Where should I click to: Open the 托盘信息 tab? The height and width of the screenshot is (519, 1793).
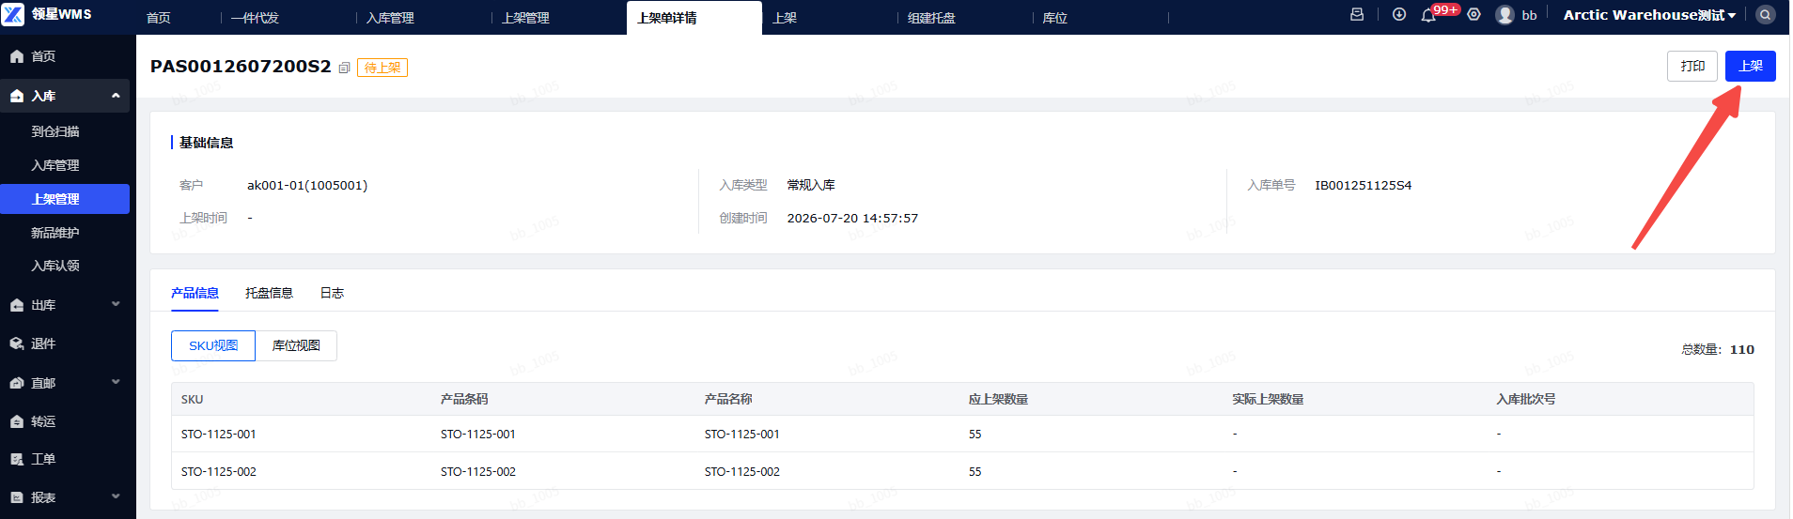tap(269, 293)
